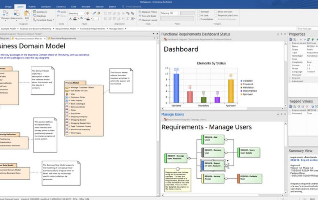This screenshot has width=318, height=200.
Task: Toggle the HV Lock checkbox
Action: click(x=198, y=16)
